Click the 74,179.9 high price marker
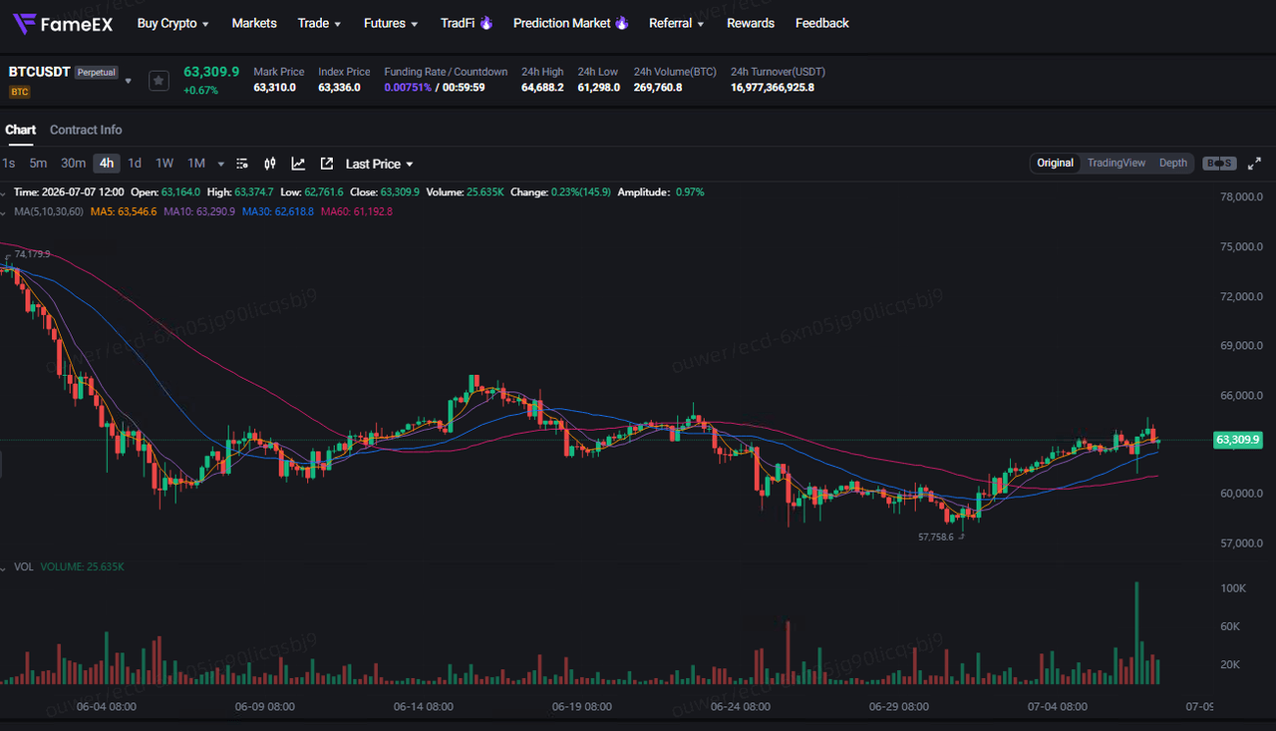The height and width of the screenshot is (731, 1276). (x=31, y=254)
